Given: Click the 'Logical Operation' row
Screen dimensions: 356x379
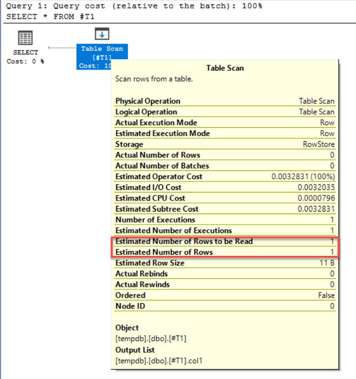Looking at the screenshot, I should click(225, 112).
